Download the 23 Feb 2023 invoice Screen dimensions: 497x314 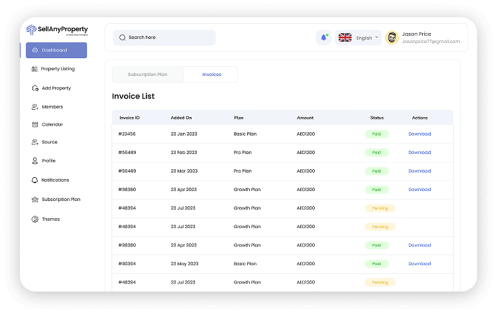(x=419, y=153)
